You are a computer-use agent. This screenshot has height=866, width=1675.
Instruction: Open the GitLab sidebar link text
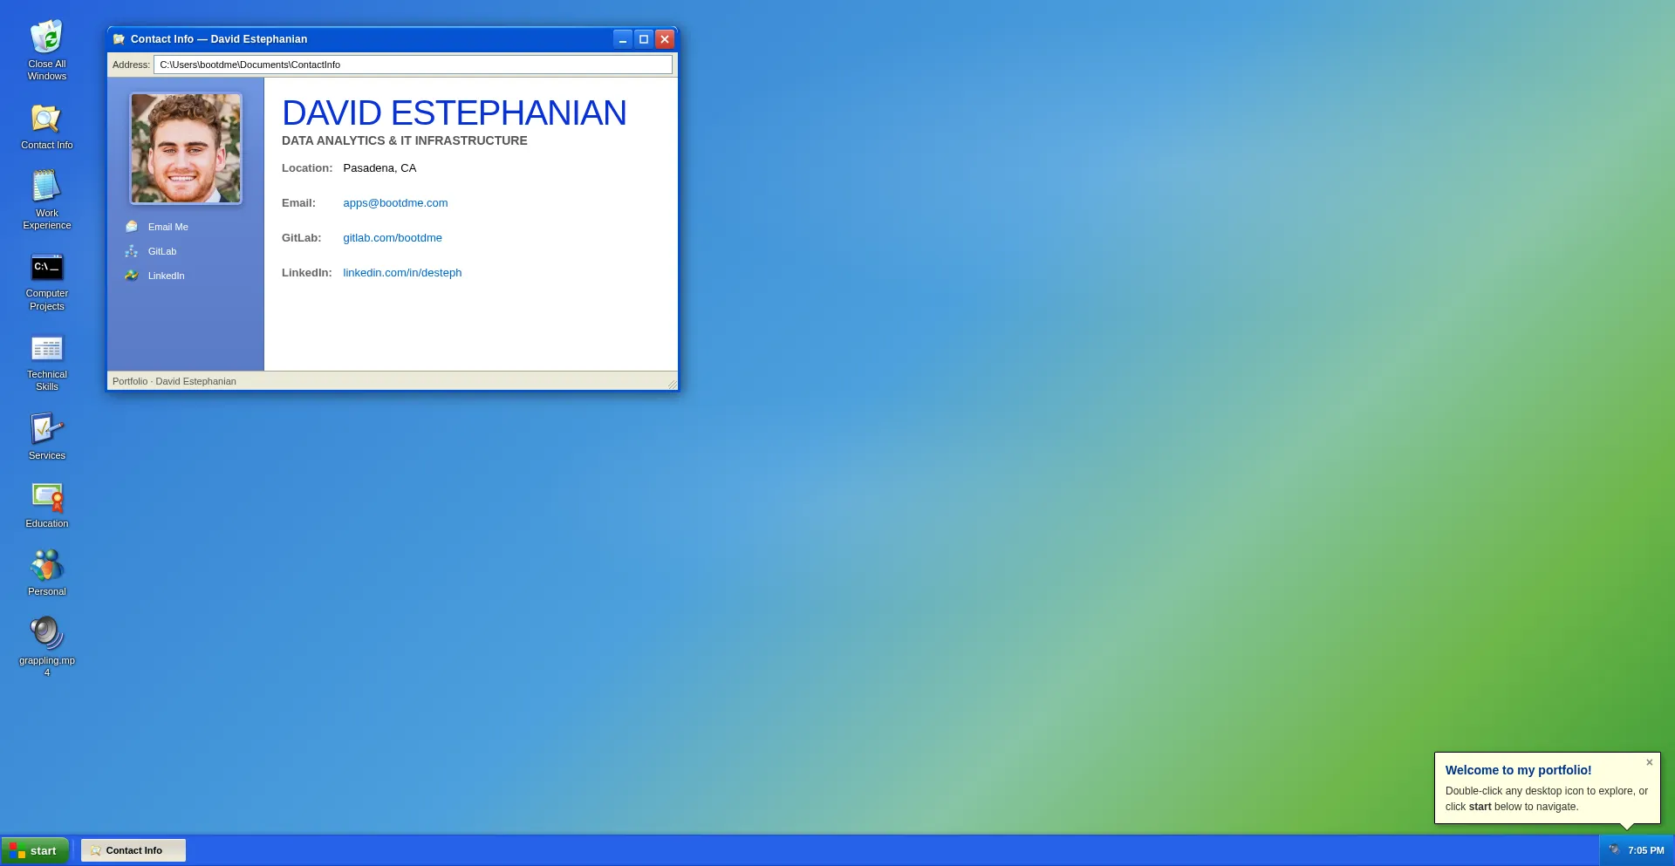(162, 251)
